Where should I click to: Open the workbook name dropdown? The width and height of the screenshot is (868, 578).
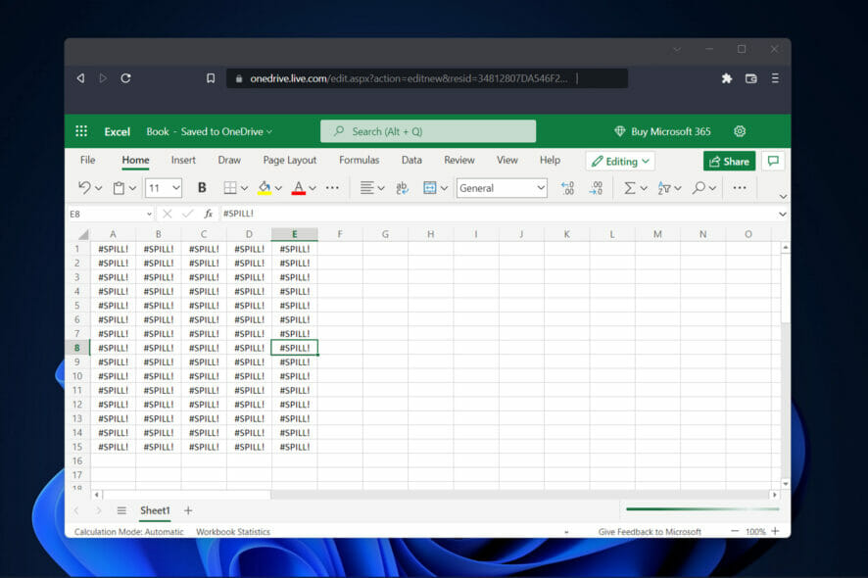click(x=210, y=132)
